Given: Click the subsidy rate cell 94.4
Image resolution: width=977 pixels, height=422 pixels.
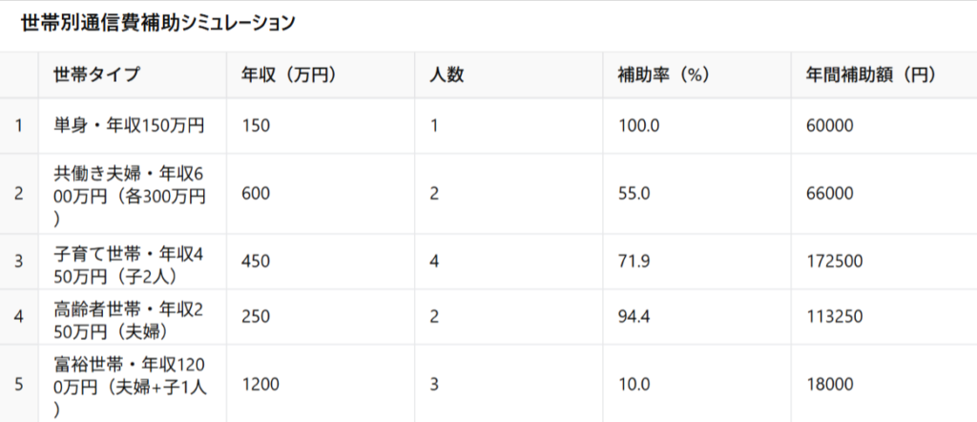Looking at the screenshot, I should click(634, 317).
